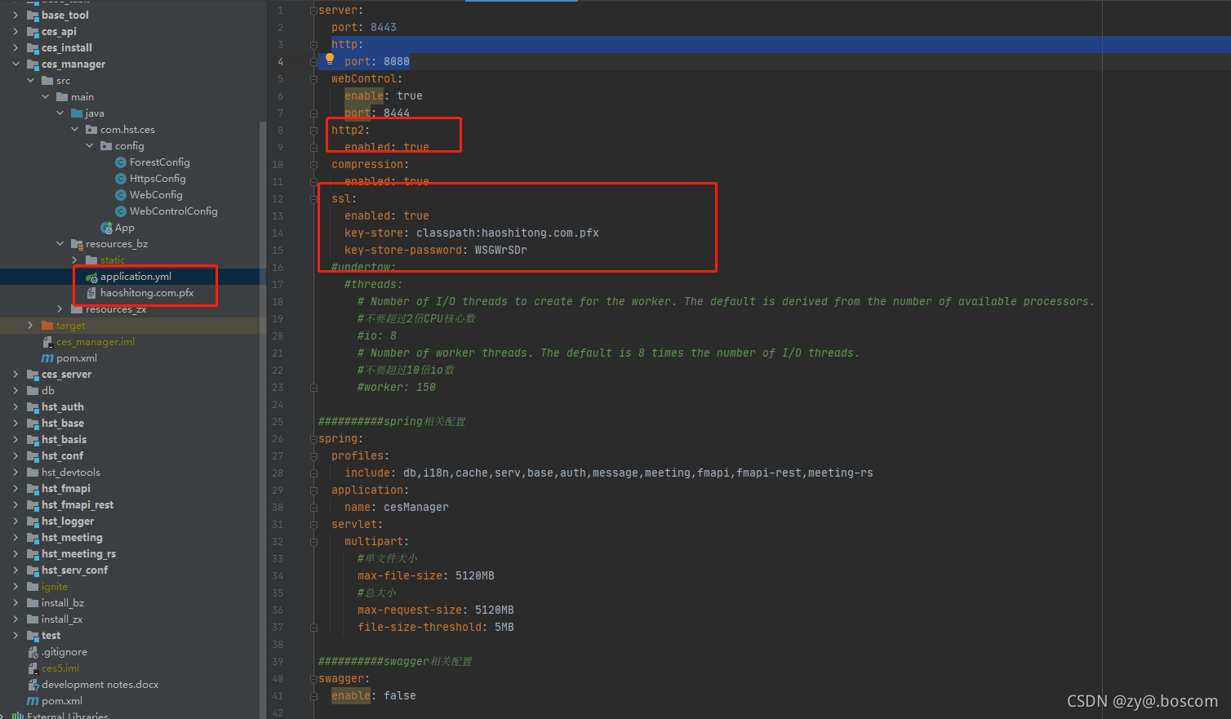Click the haoshitong.com.pfx file icon
Viewport: 1231px width, 719px height.
(91, 293)
